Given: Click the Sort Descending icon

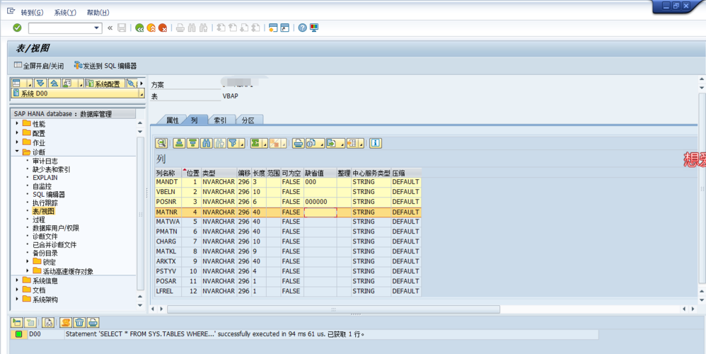Looking at the screenshot, I should tap(192, 143).
